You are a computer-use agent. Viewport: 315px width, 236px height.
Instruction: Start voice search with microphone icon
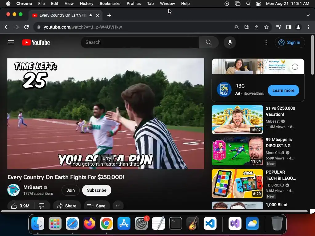229,42
